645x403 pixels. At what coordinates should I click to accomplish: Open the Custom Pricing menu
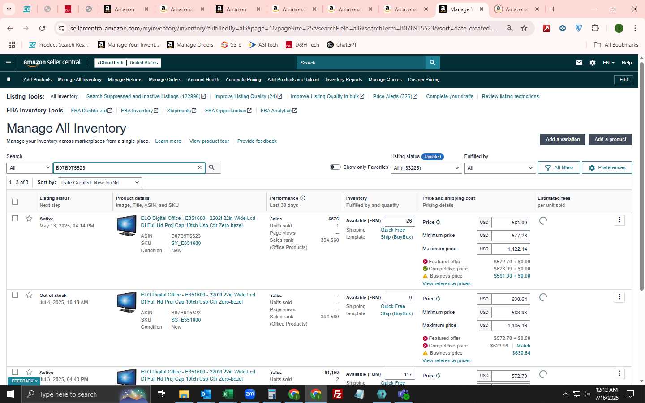424,80
